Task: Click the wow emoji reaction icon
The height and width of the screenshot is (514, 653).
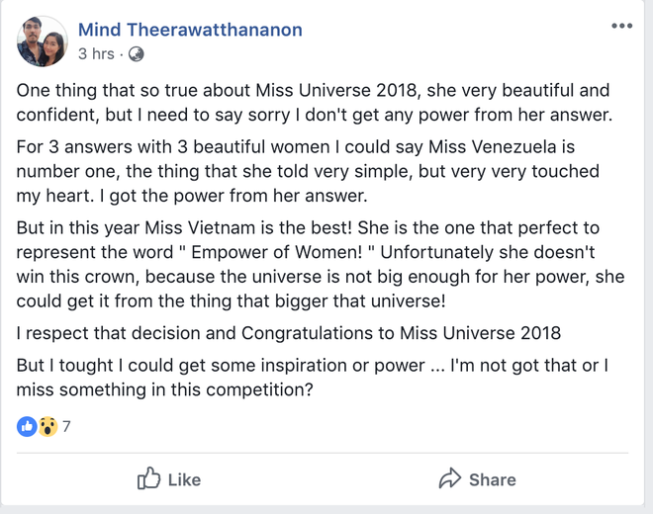Action: [47, 427]
